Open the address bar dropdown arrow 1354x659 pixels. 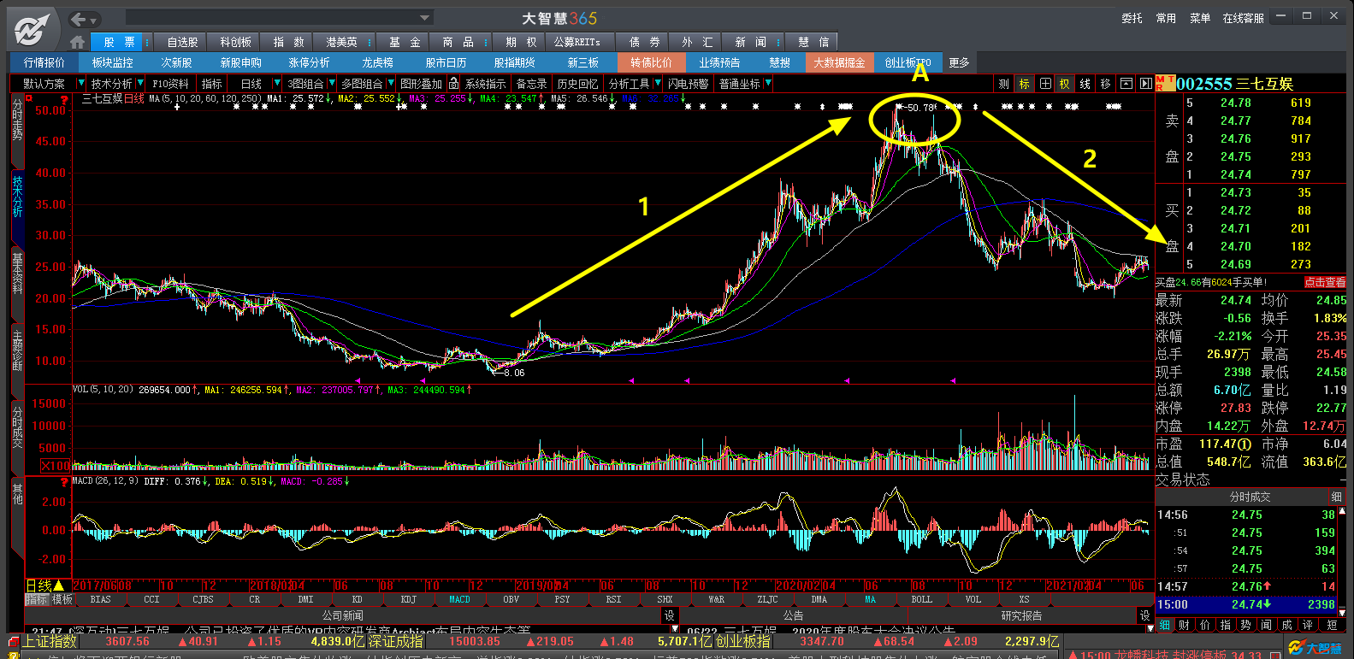(x=425, y=18)
